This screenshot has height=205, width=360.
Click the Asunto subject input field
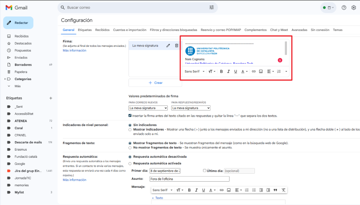pos(190,179)
